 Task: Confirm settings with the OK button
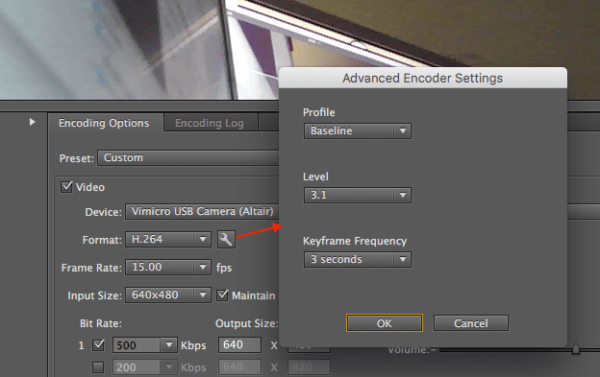point(385,323)
